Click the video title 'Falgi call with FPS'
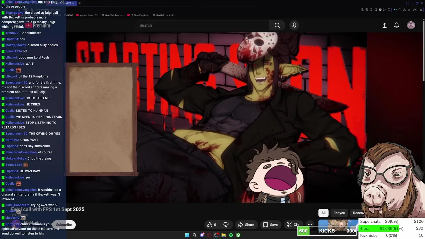425x239 pixels. click(x=48, y=209)
